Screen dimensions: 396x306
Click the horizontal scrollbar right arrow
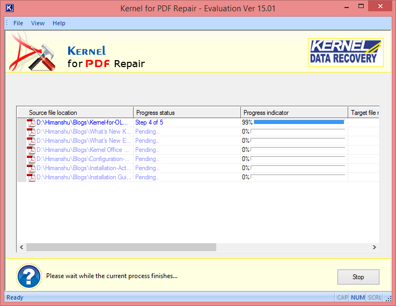375,247
